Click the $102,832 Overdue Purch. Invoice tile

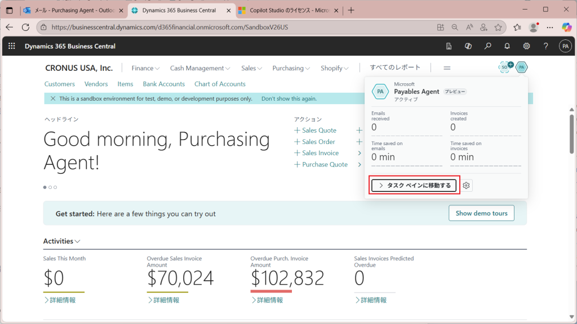(x=287, y=278)
